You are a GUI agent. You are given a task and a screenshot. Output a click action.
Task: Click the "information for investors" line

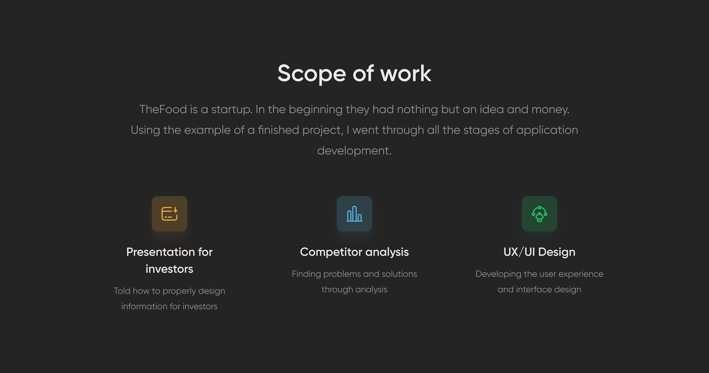coord(169,306)
